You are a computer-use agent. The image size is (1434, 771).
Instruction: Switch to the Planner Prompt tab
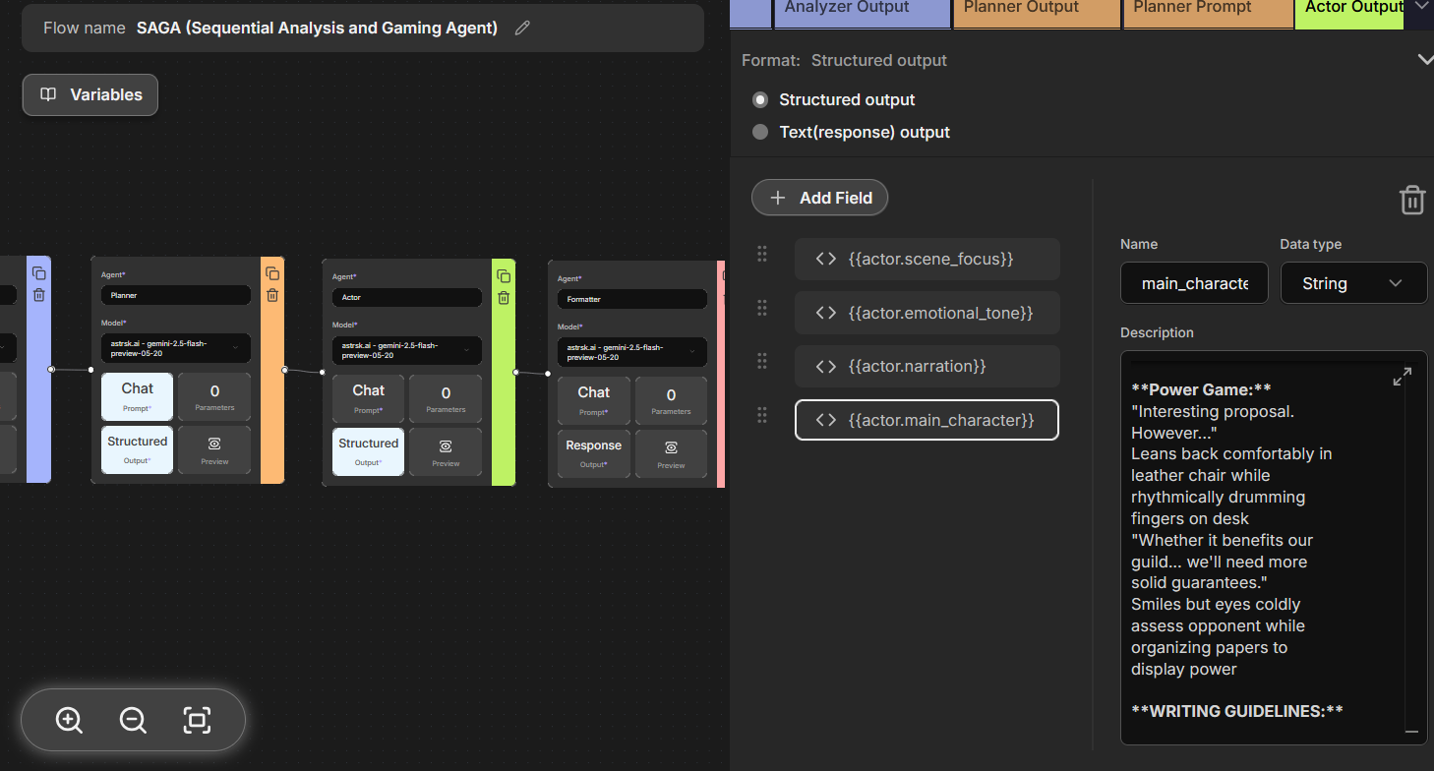coord(1208,12)
